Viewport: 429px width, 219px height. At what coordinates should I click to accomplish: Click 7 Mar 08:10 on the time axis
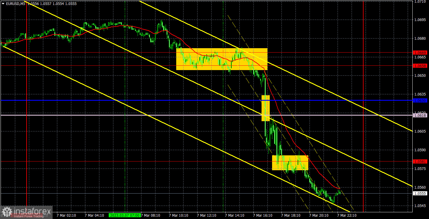(x=151, y=215)
